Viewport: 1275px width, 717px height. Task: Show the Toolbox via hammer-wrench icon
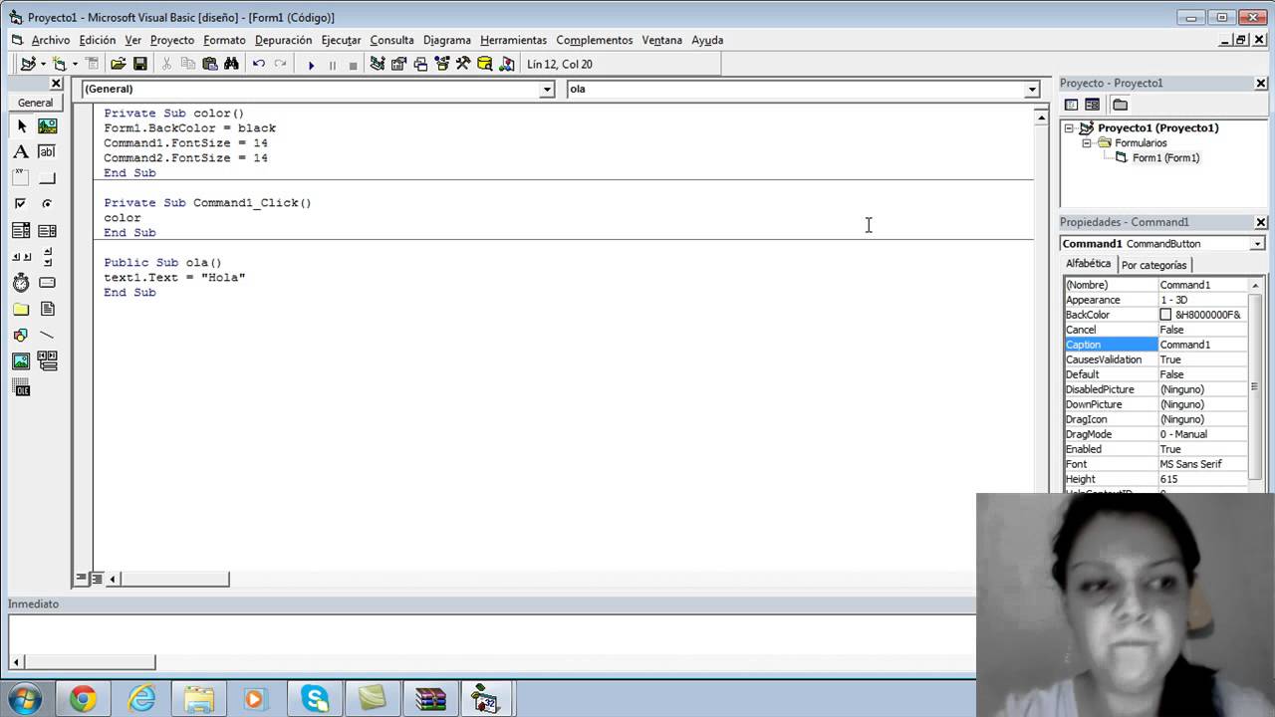(462, 64)
